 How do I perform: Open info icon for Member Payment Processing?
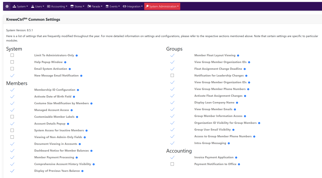77,158
